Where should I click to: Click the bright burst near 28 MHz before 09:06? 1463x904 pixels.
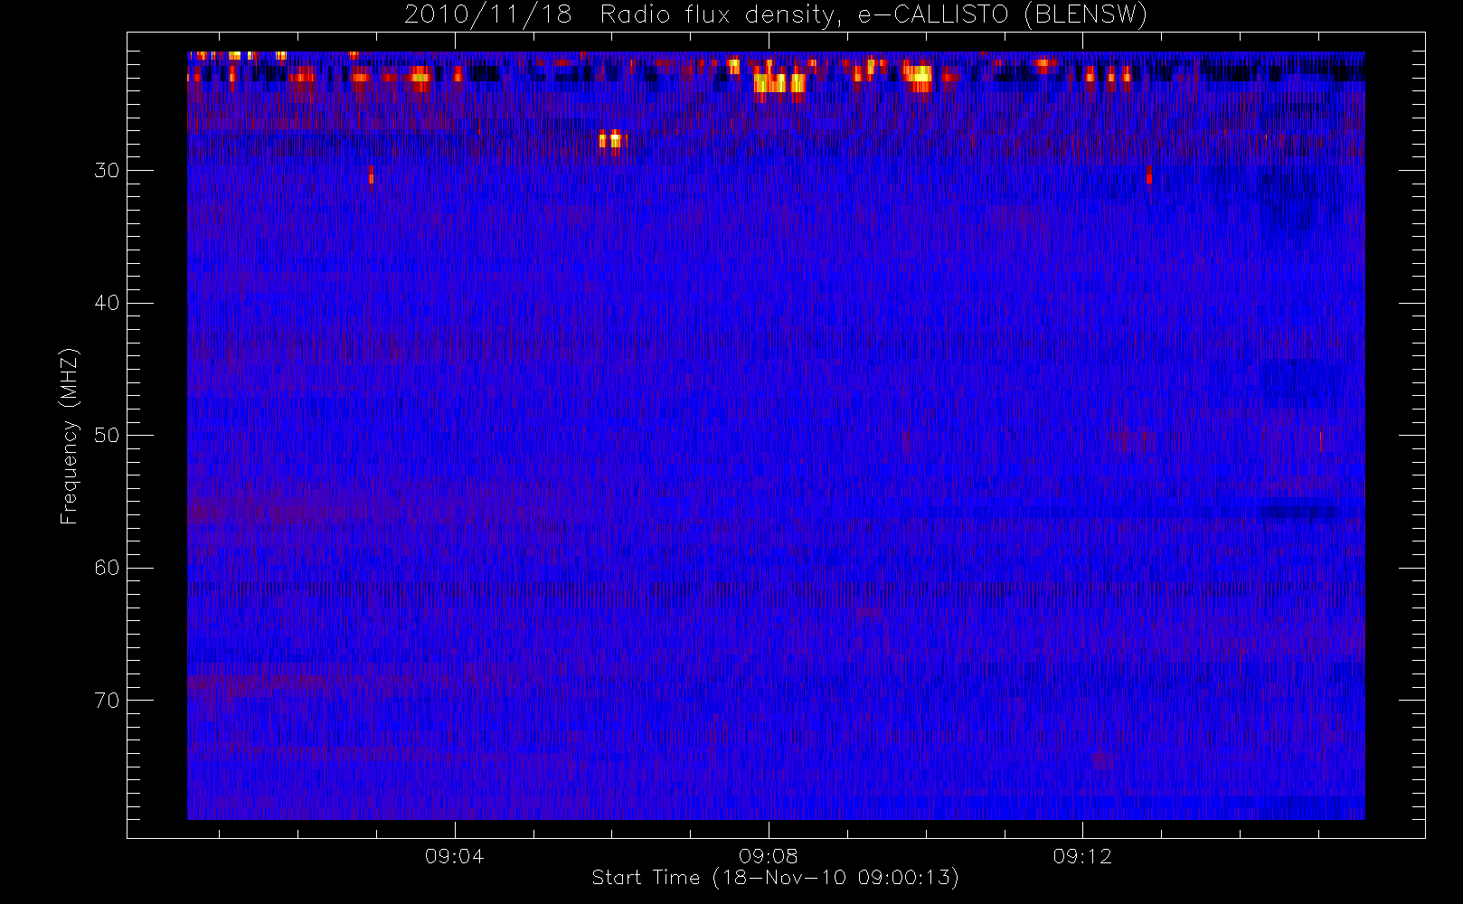pos(612,140)
